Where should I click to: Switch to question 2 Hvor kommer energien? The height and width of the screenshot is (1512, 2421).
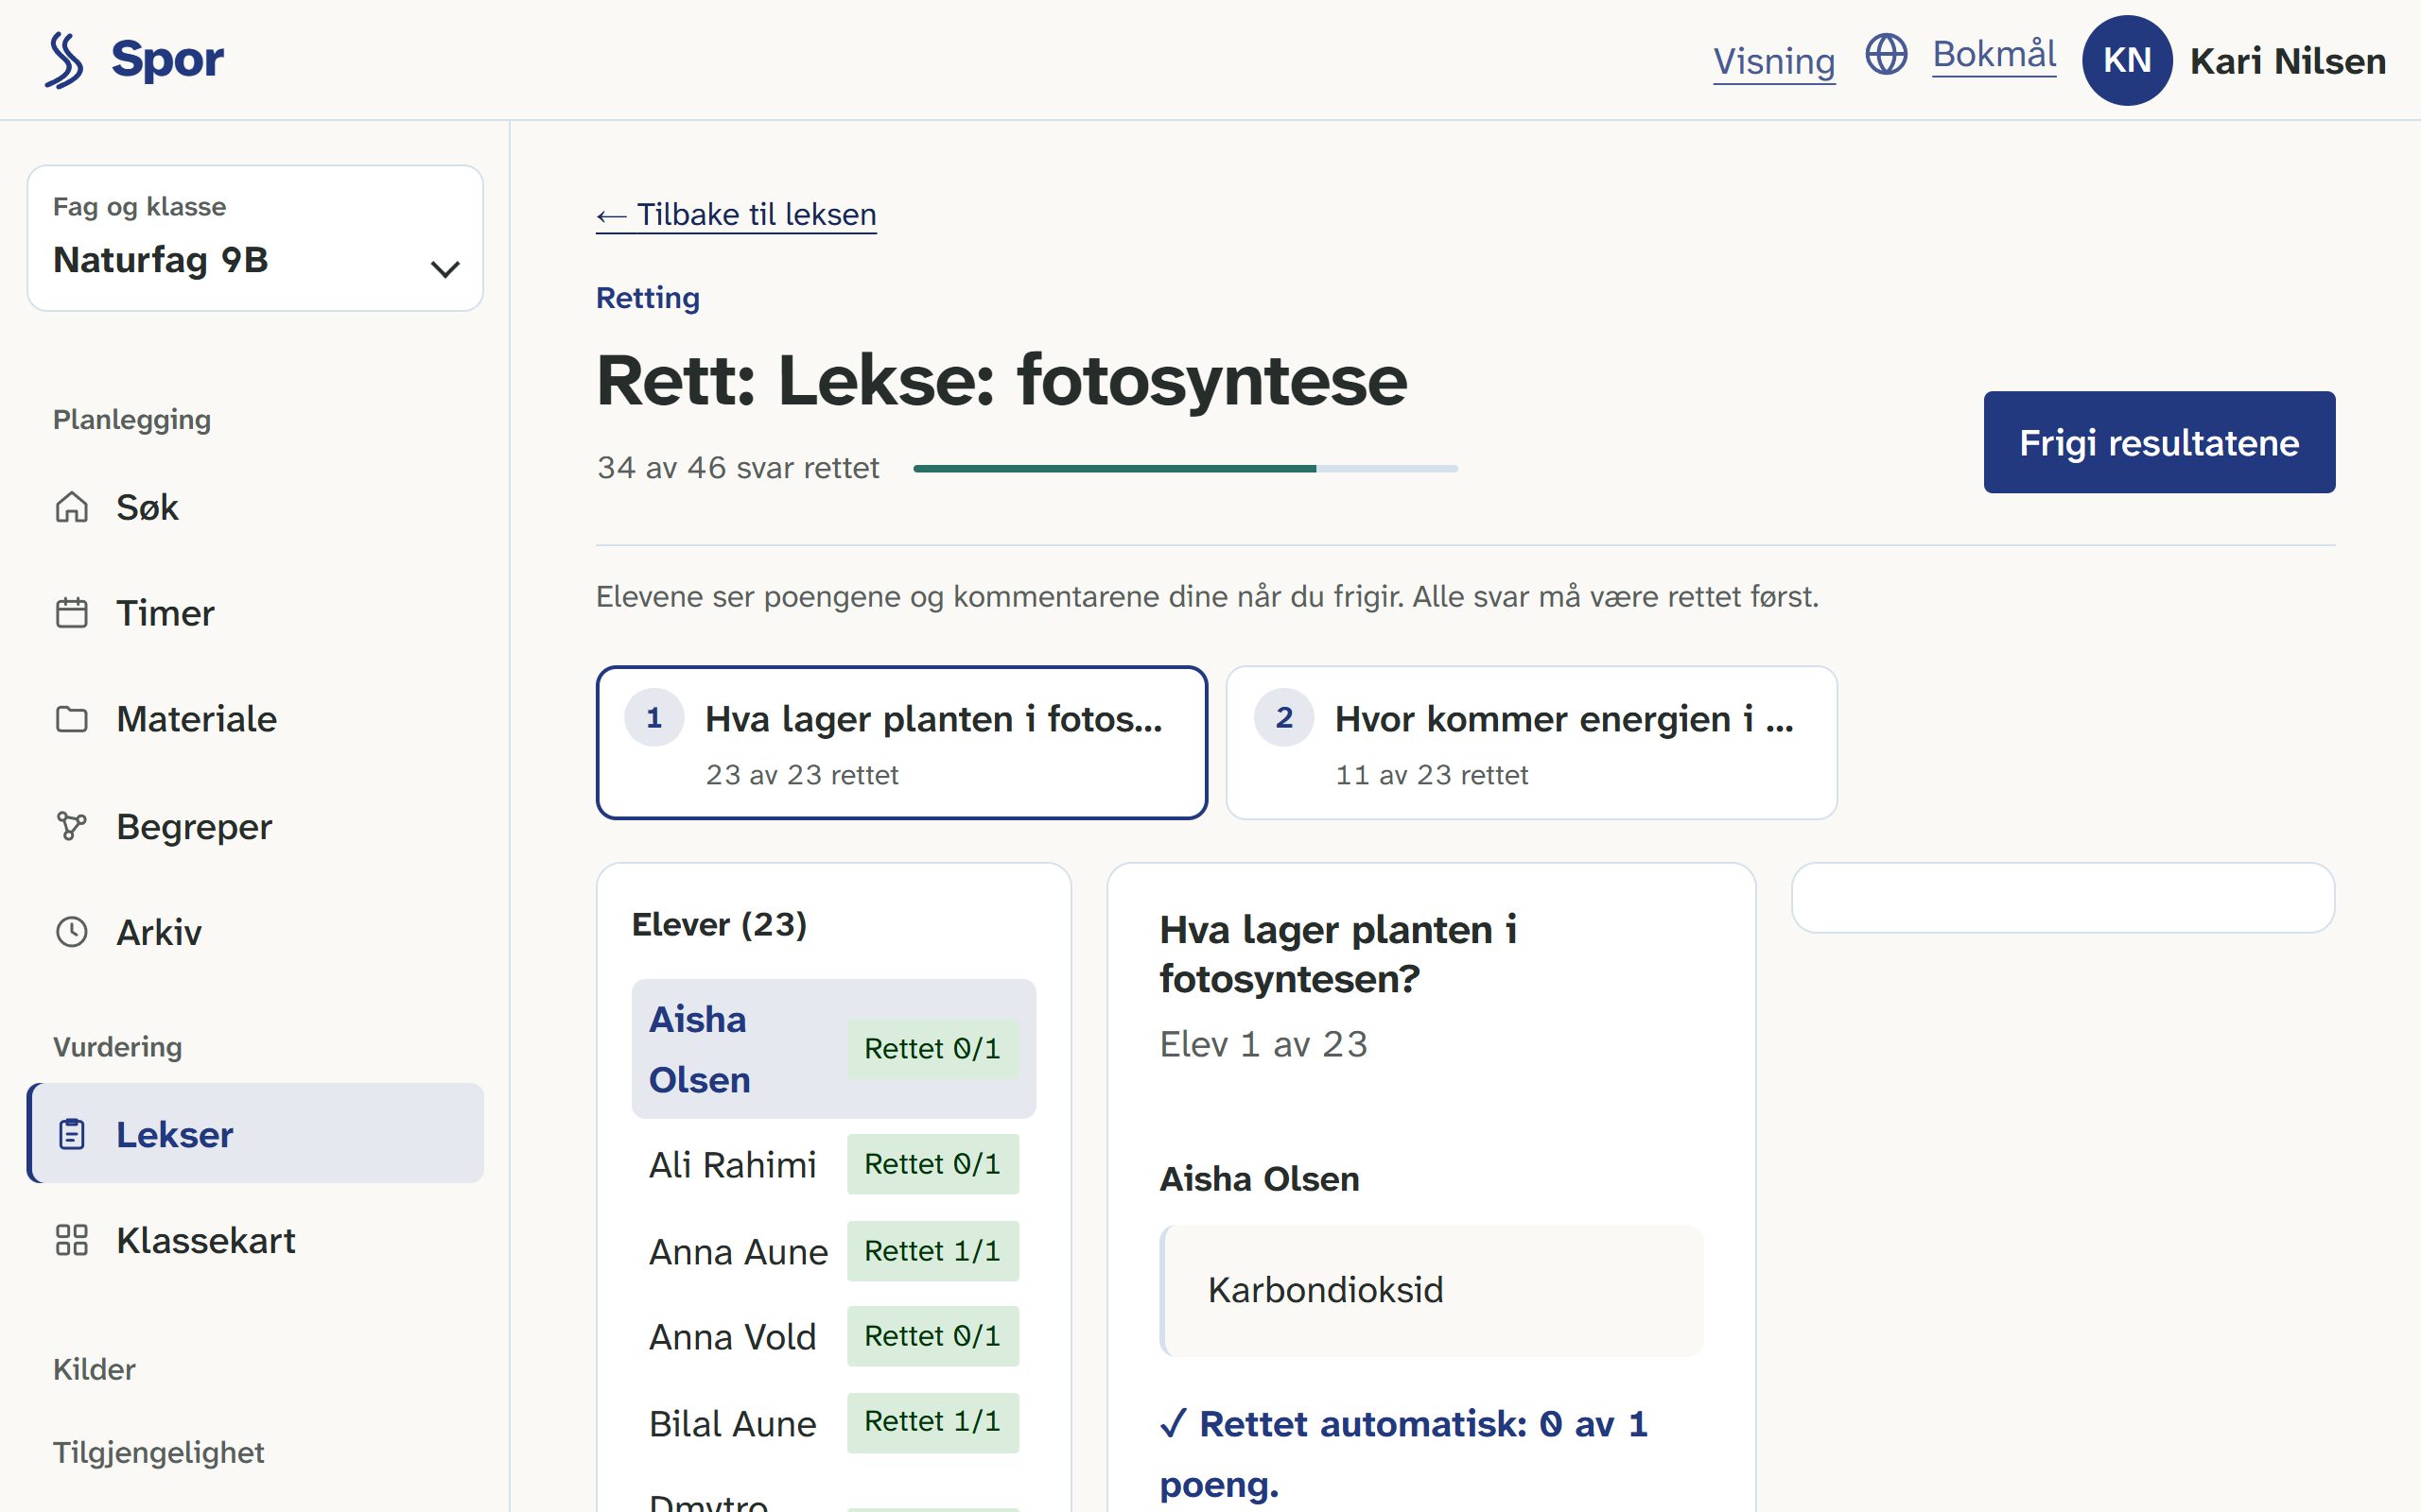coord(1532,743)
